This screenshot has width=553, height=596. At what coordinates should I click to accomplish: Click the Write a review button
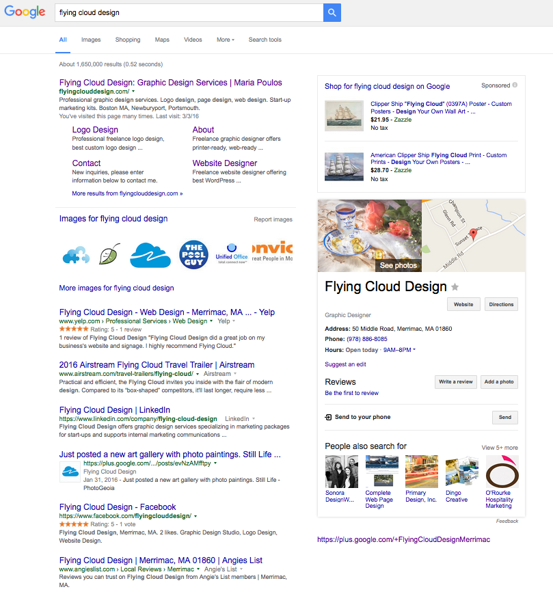tap(456, 382)
